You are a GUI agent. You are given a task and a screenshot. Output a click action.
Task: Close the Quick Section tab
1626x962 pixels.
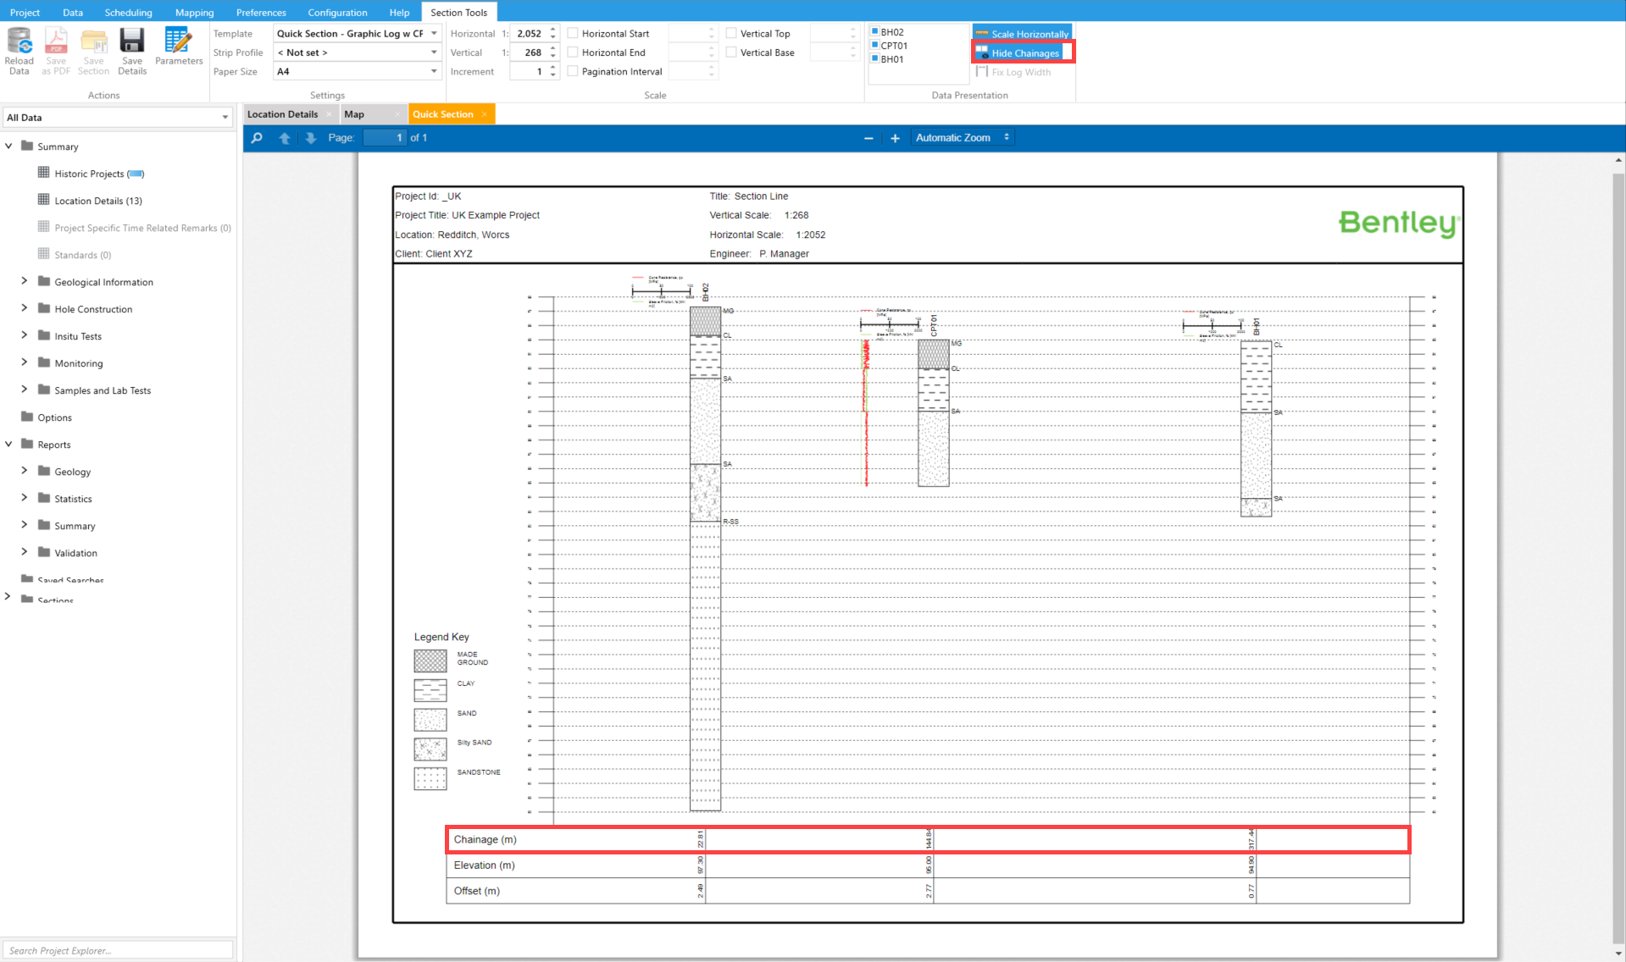tap(485, 114)
